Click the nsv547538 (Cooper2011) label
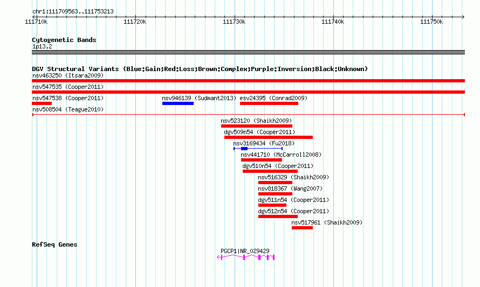480x287 pixels. point(68,98)
